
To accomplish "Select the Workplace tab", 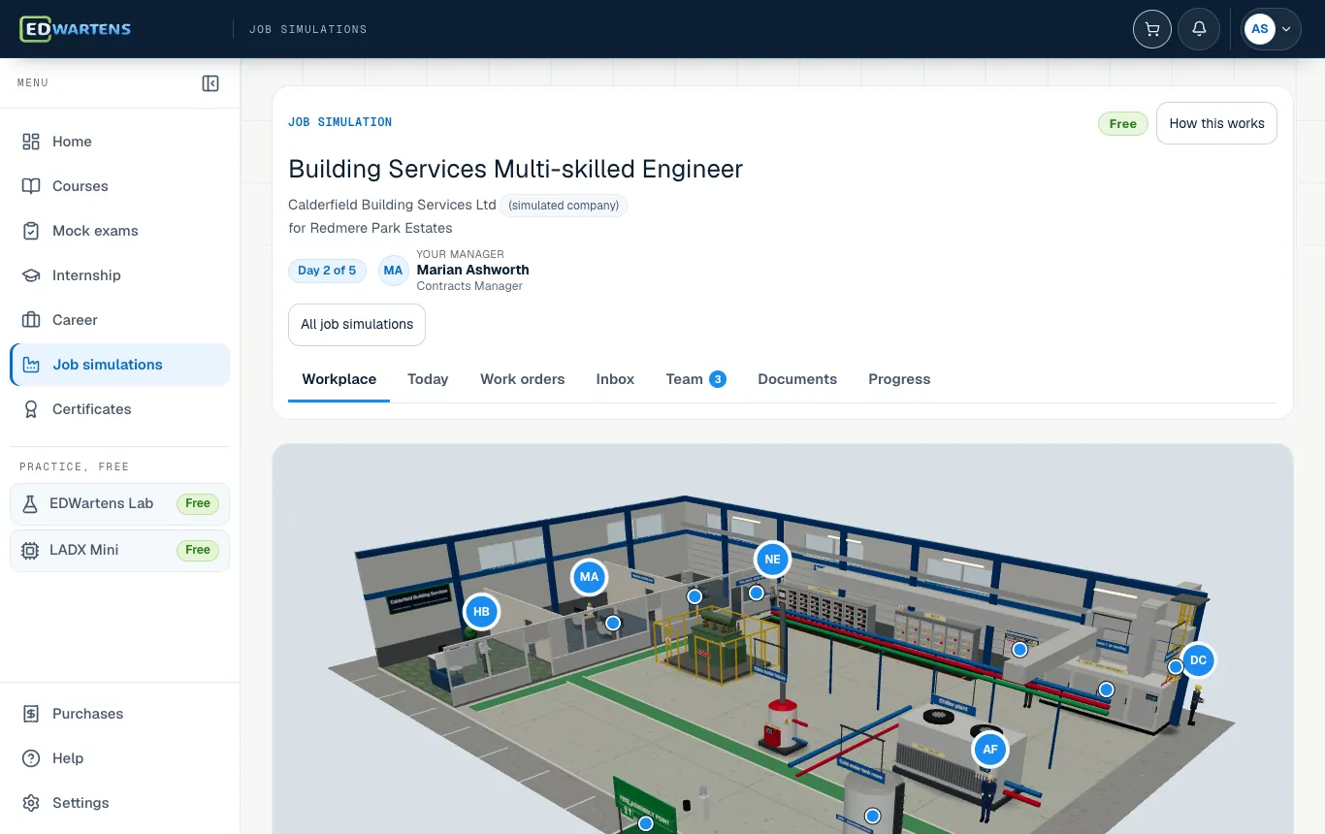I will pos(339,379).
